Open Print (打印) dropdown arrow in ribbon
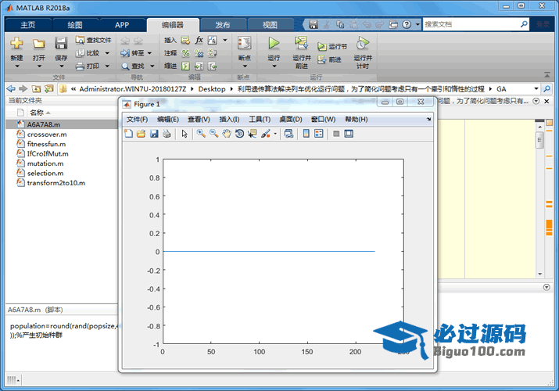Image resolution: width=559 pixels, height=391 pixels. coord(107,66)
